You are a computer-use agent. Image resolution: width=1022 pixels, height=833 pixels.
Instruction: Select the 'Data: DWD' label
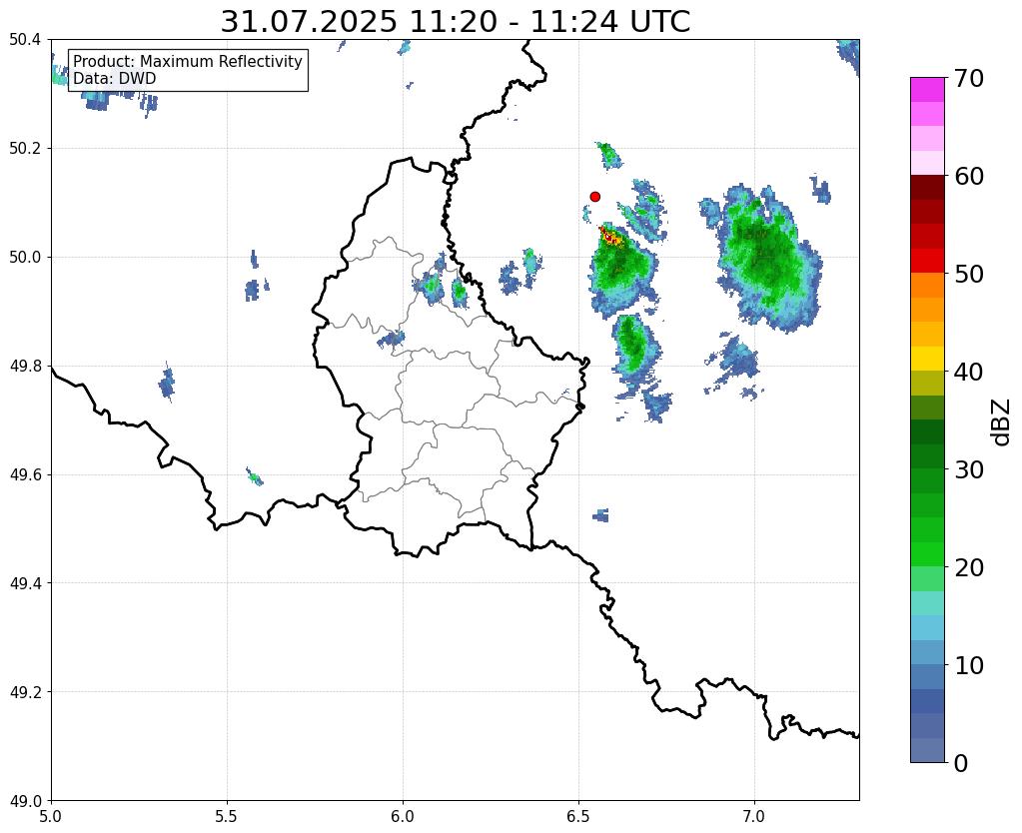click(x=115, y=79)
